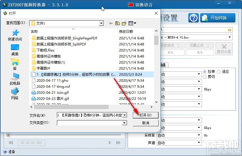
Task: Click the file list scroll down arrow
Action: coord(156,102)
